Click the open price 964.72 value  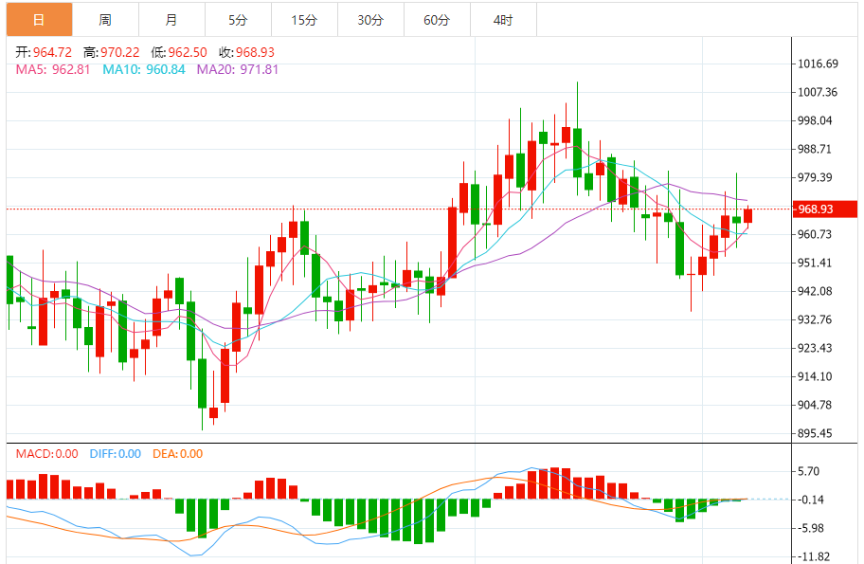click(52, 52)
